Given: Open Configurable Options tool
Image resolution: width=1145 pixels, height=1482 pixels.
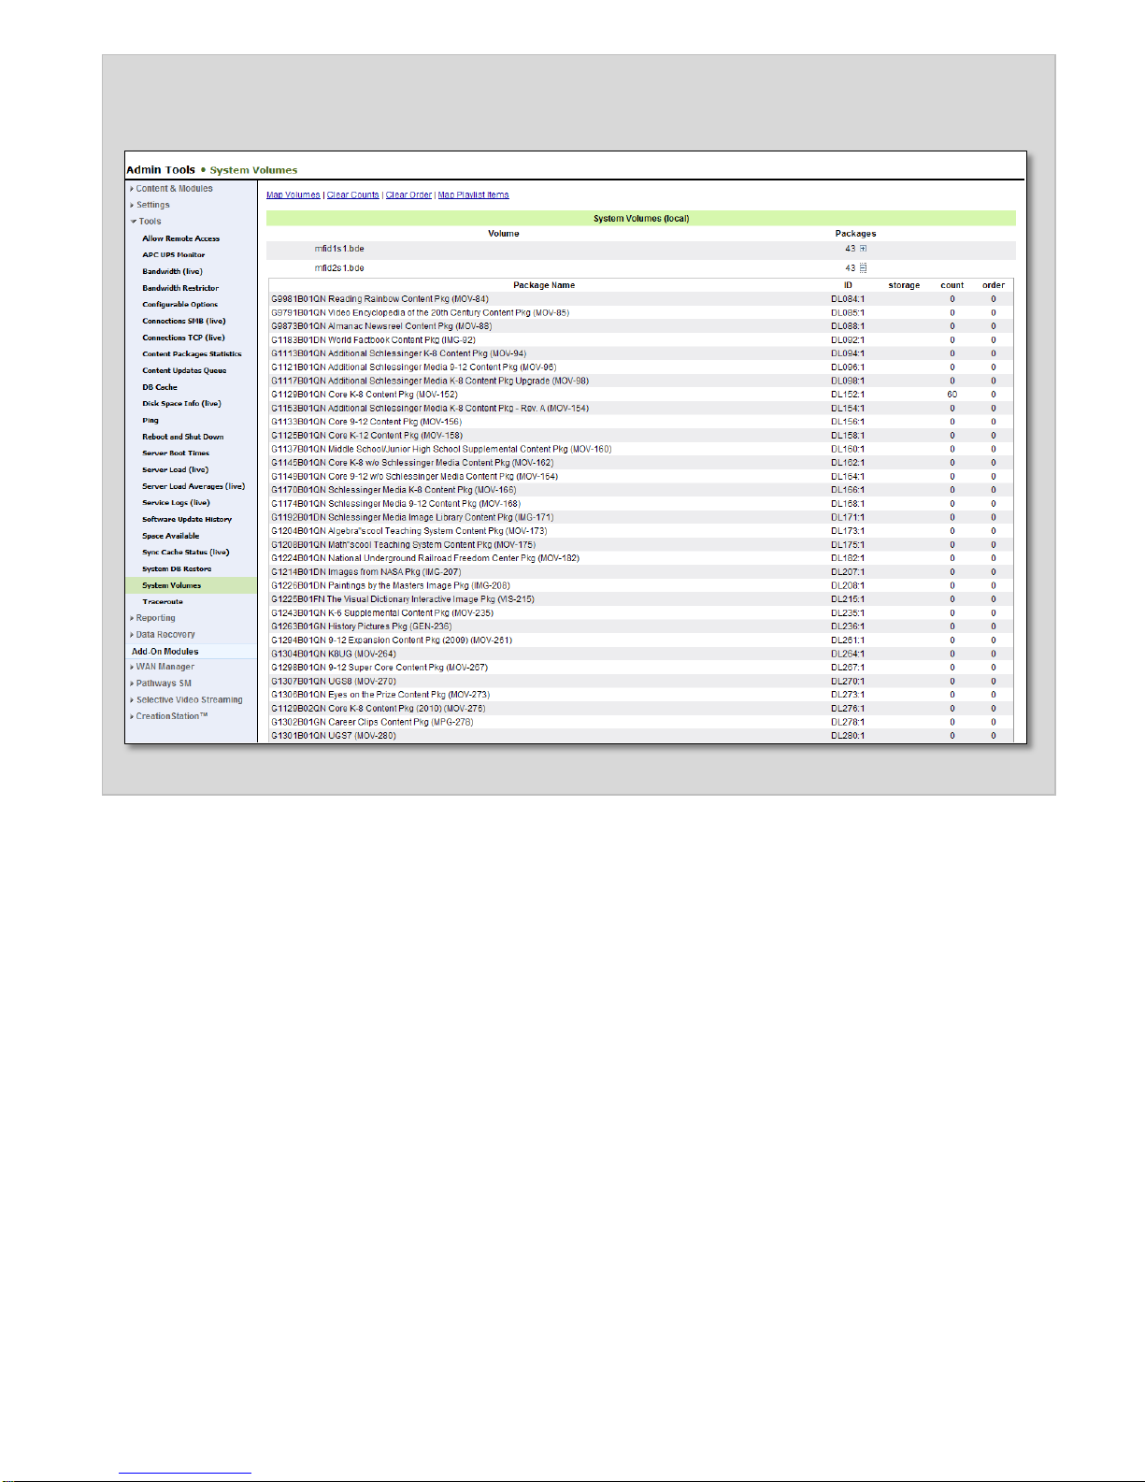Looking at the screenshot, I should [x=180, y=305].
